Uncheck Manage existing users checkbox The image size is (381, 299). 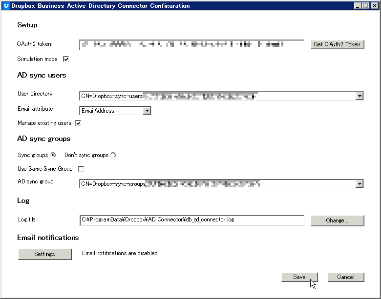pos(78,123)
